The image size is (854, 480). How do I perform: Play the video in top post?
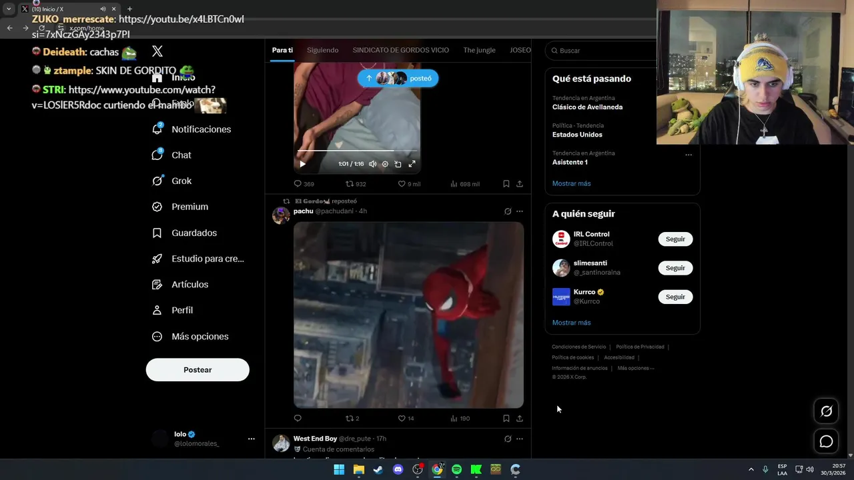click(302, 164)
